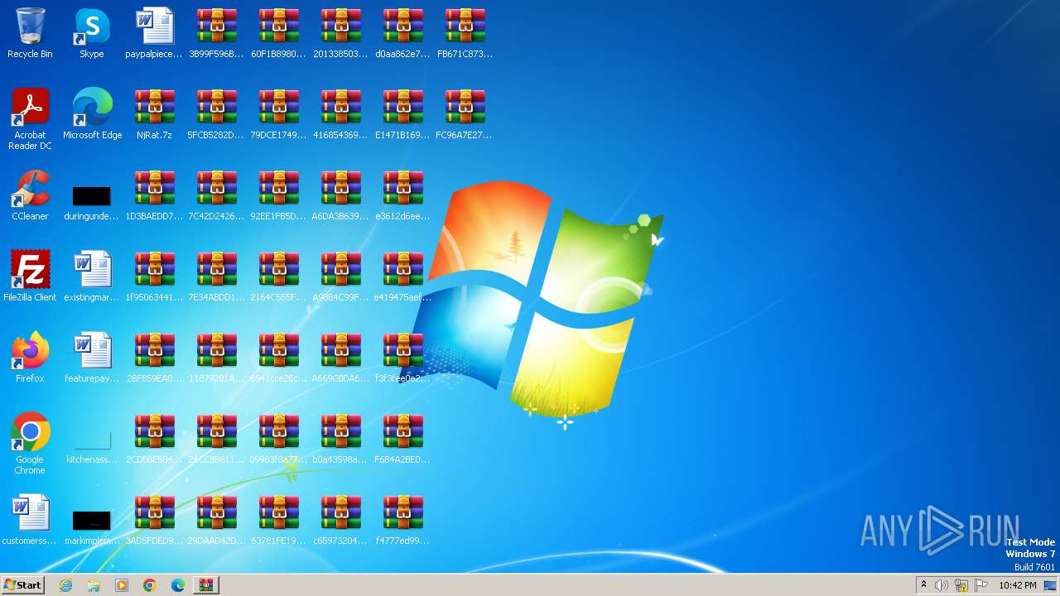Show hidden system tray icons

(923, 585)
